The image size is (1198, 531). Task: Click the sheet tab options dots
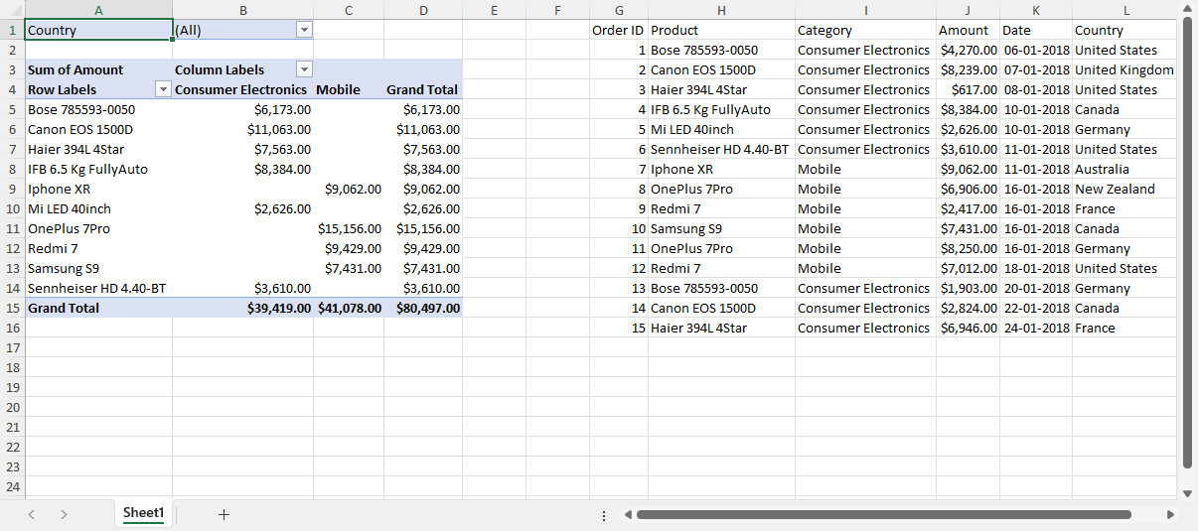(604, 515)
